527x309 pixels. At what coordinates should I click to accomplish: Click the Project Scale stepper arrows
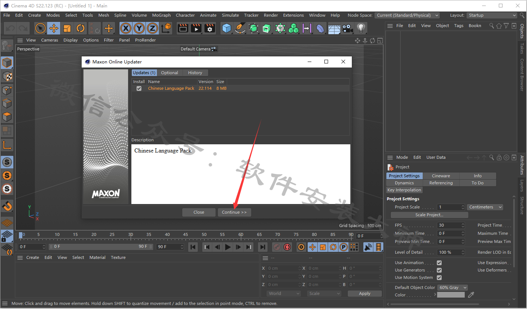pyautogui.click(x=463, y=207)
